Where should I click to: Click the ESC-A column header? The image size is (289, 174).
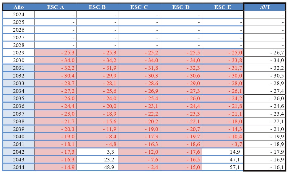[55, 7]
